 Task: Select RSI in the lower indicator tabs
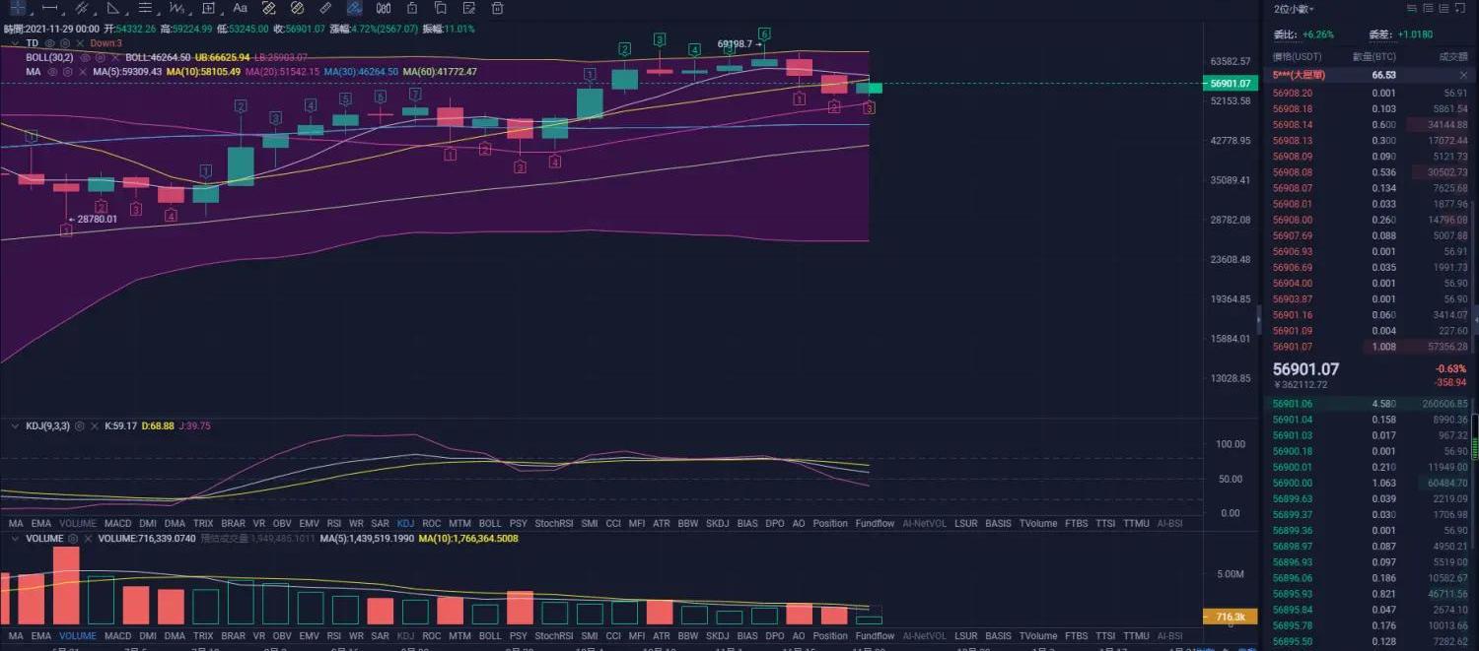[333, 636]
